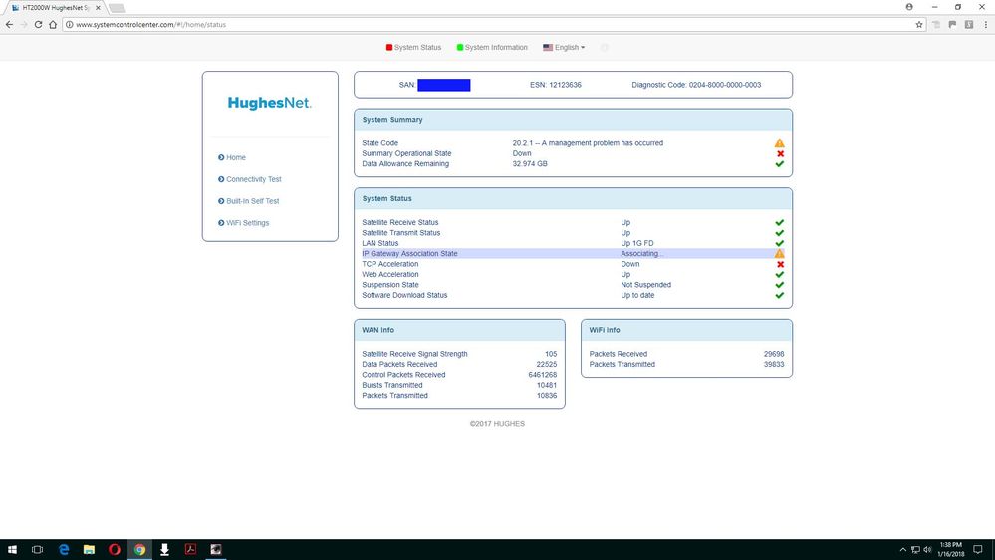
Task: Click the State Code warning triangle icon
Action: coord(780,143)
